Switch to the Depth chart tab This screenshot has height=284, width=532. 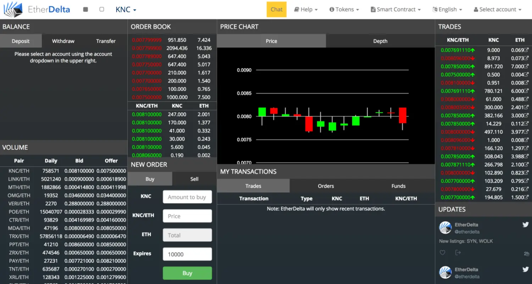[x=380, y=41]
